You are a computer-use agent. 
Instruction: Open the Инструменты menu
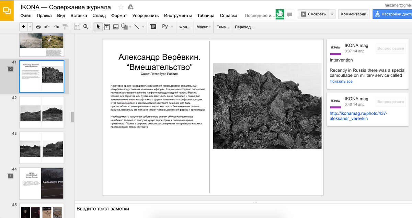(x=178, y=15)
